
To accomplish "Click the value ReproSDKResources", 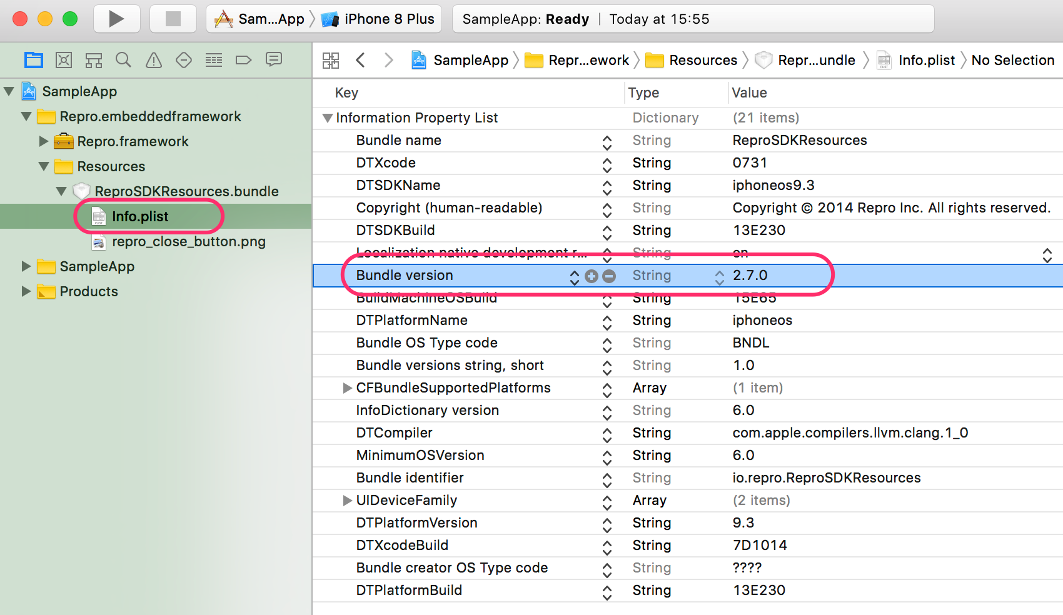I will (x=800, y=141).
